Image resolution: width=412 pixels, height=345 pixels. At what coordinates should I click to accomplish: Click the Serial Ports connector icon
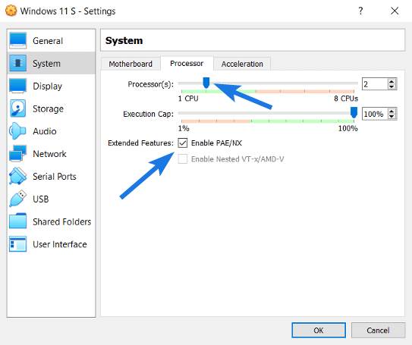[17, 176]
